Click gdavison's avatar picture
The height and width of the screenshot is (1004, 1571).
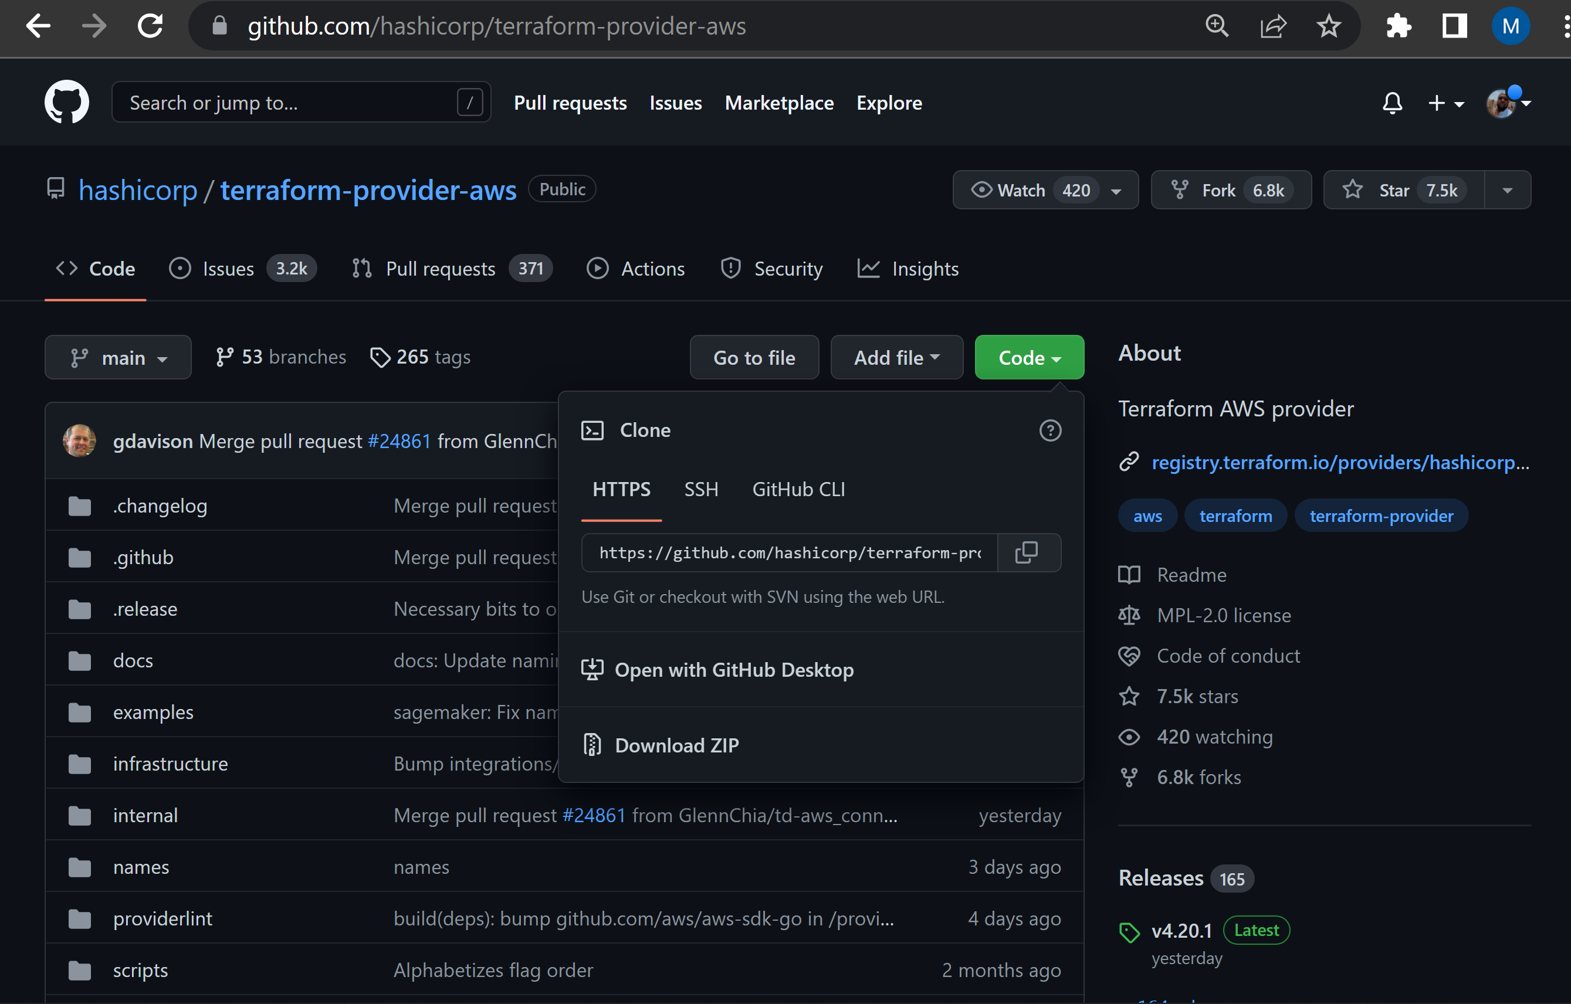pyautogui.click(x=80, y=440)
